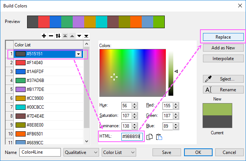Pick a color in the spectrum area
Image resolution: width=246 pixels, height=161 pixels.
pyautogui.click(x=132, y=73)
